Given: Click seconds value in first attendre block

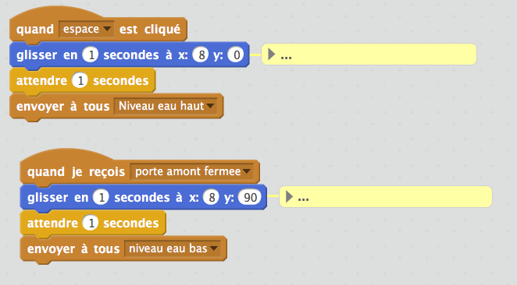Looking at the screenshot, I should (80, 80).
